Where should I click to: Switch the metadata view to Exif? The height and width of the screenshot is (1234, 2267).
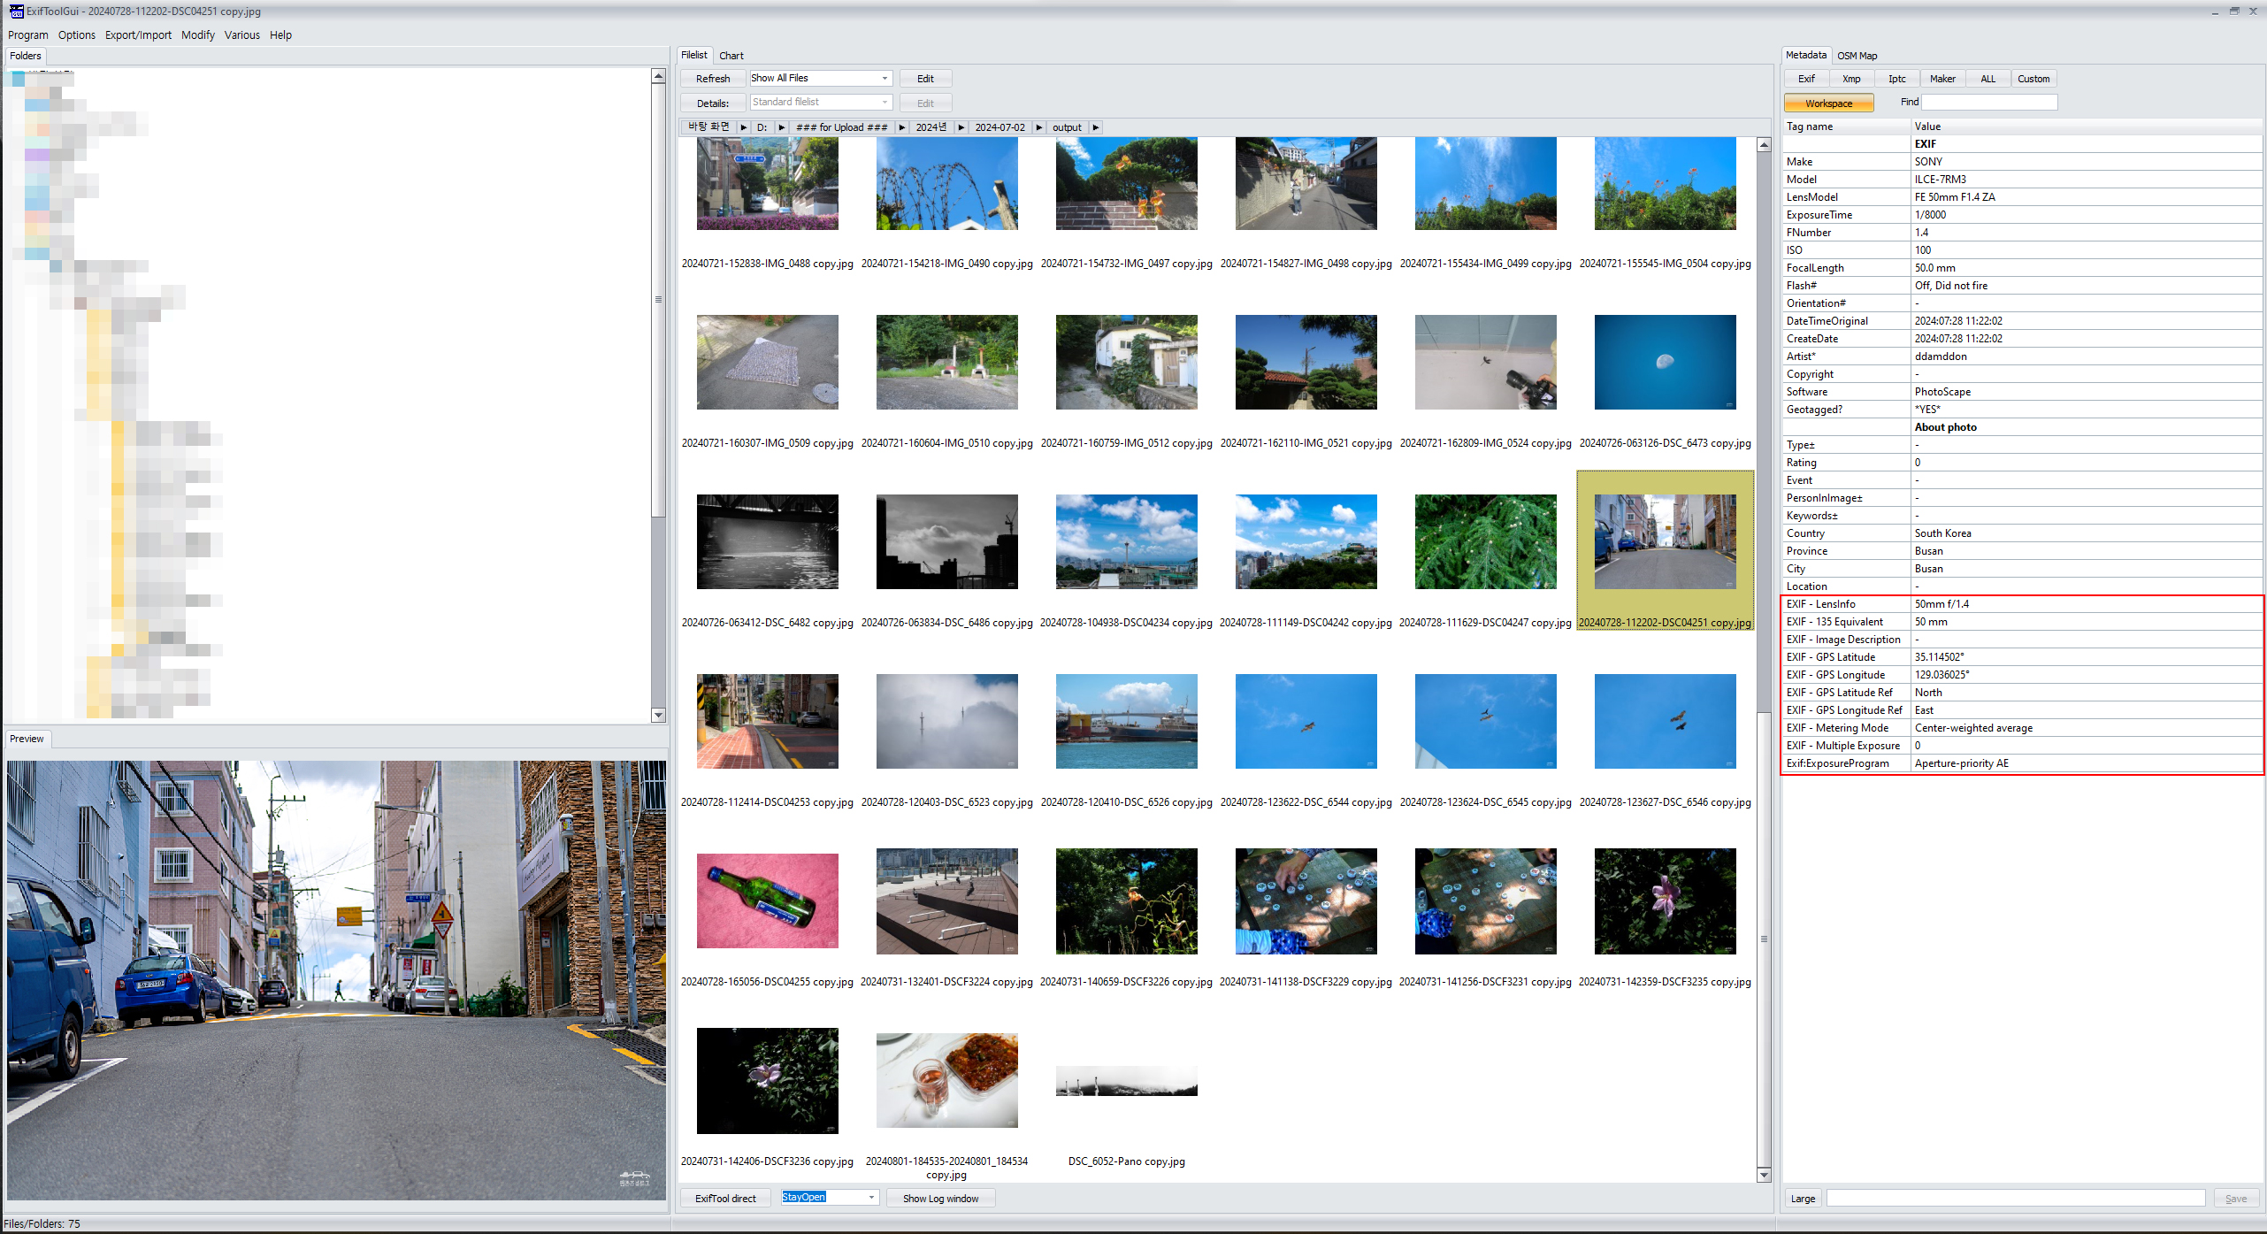[1806, 79]
